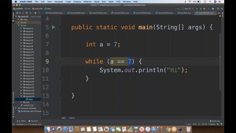The height and width of the screenshot is (133, 236).
Task: Toggle the Project tool window side tab
Action: point(13,17)
